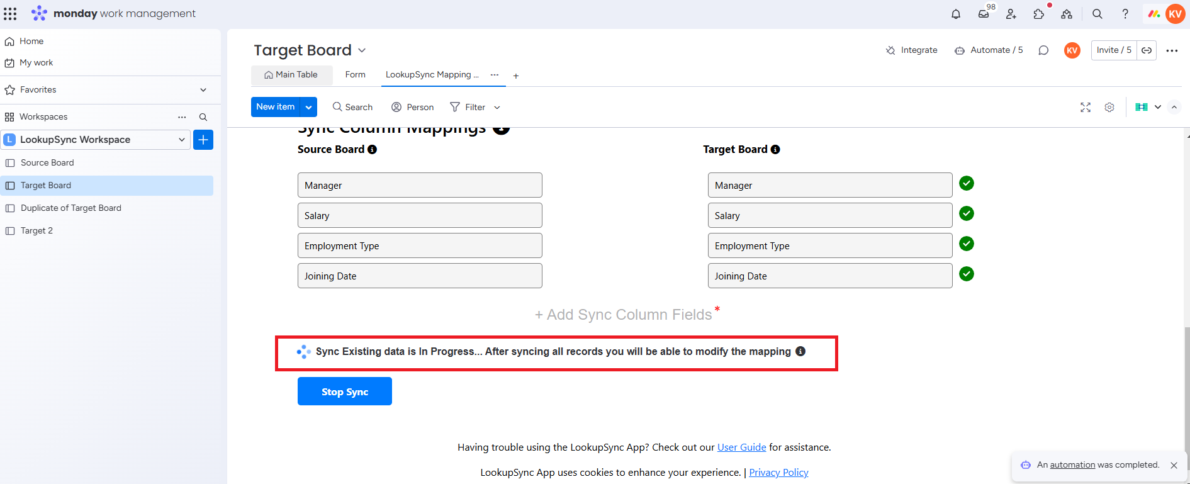This screenshot has width=1190, height=484.
Task: Open the Target 2 board
Action: coord(36,231)
